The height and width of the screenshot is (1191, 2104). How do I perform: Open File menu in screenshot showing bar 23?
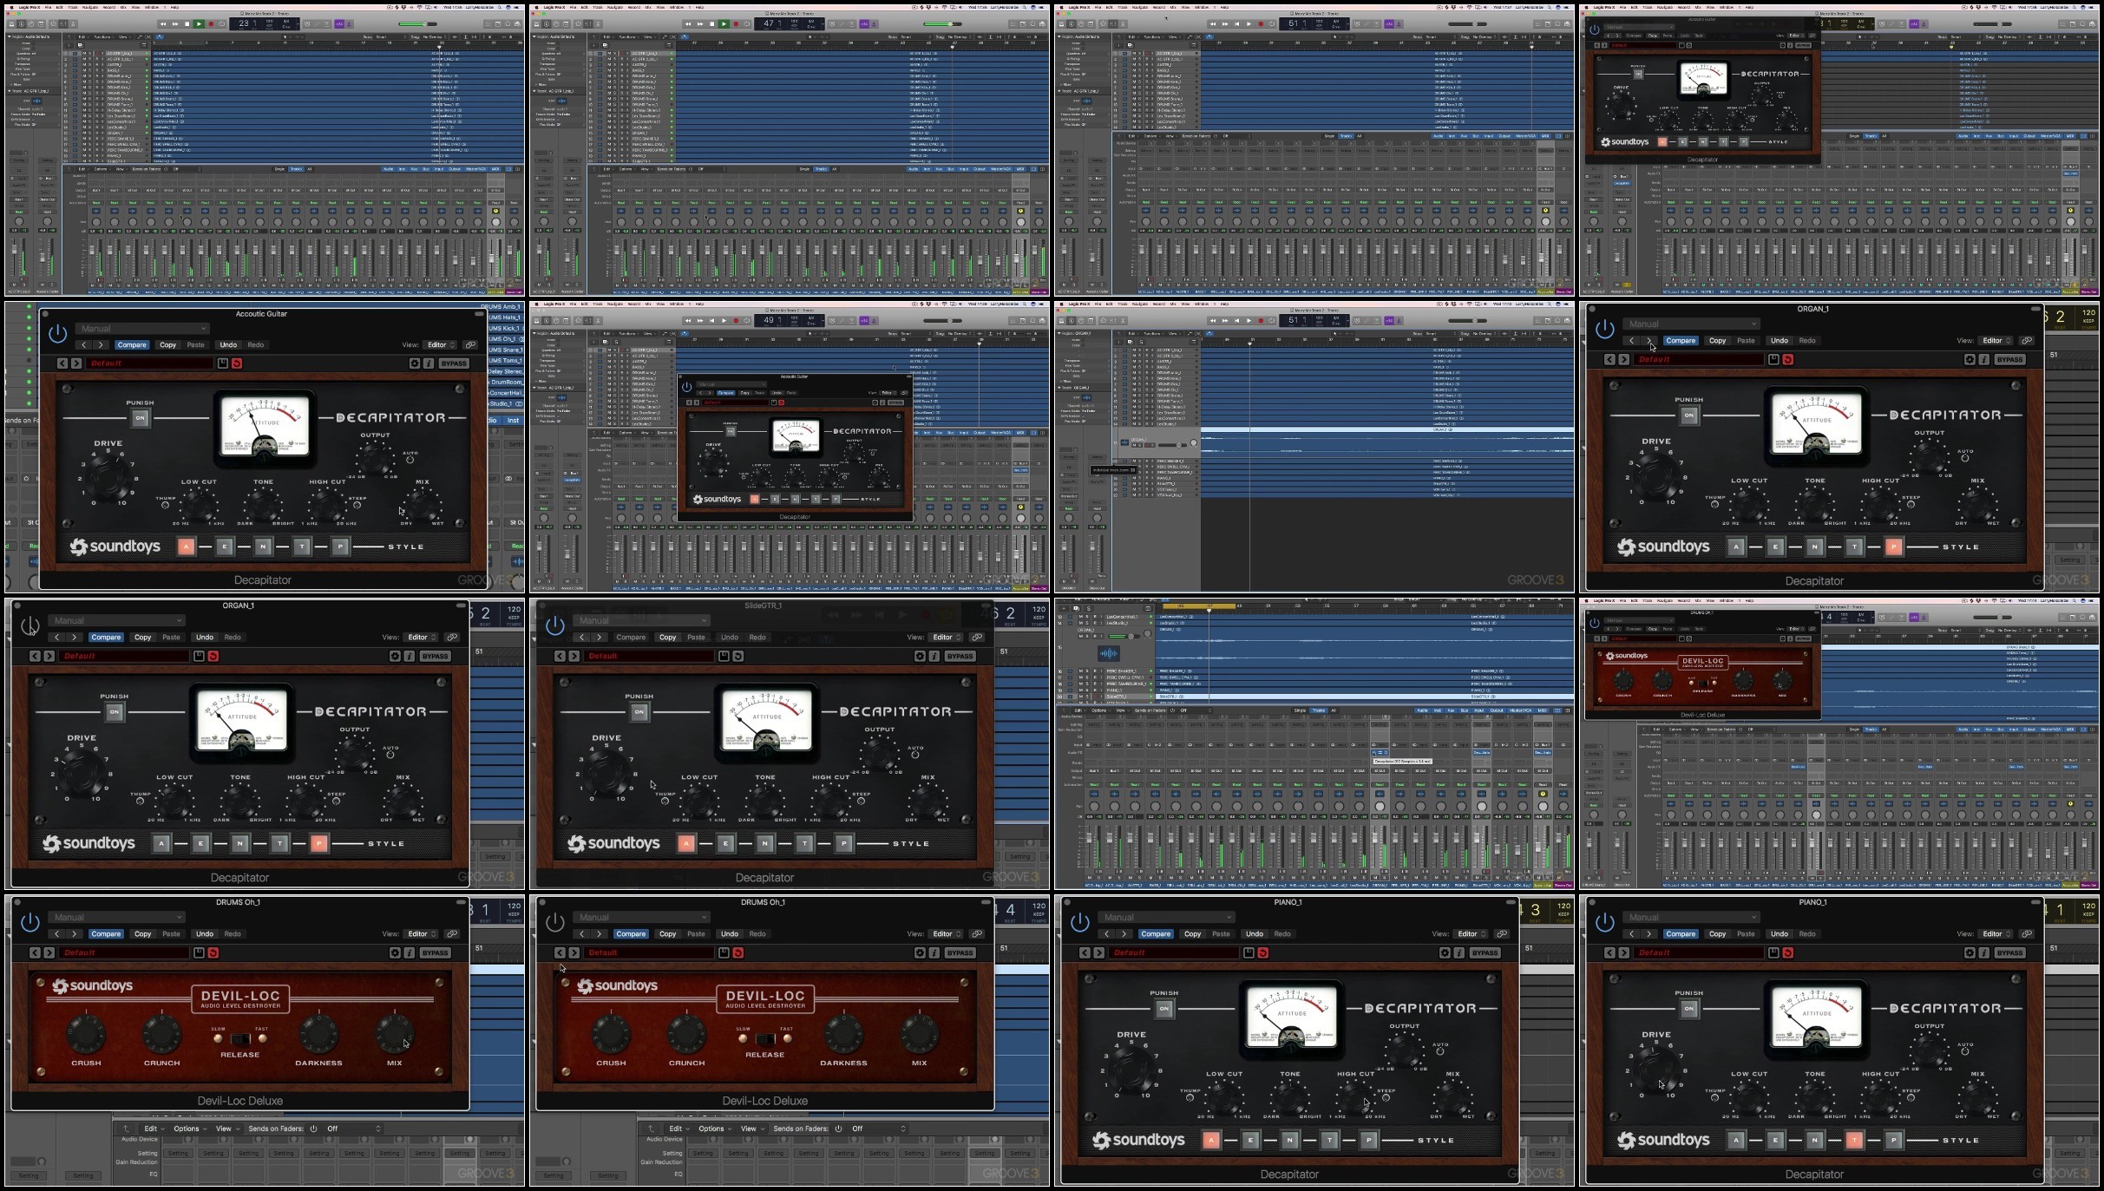point(49,7)
